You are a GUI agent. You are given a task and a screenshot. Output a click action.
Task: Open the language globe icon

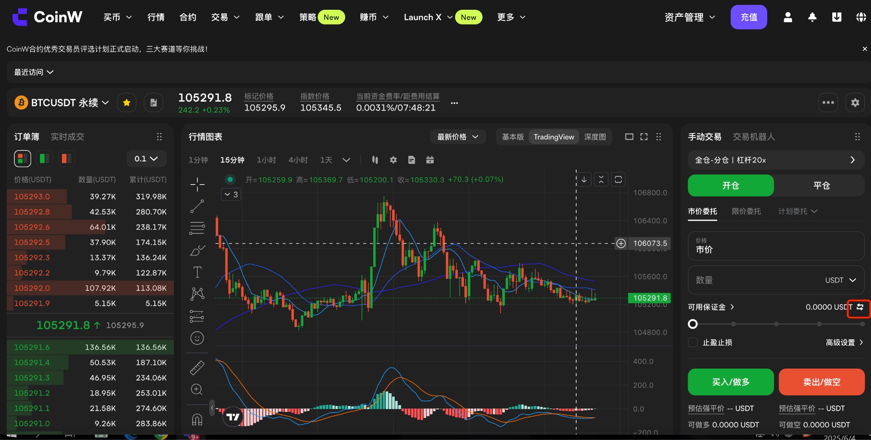click(861, 17)
